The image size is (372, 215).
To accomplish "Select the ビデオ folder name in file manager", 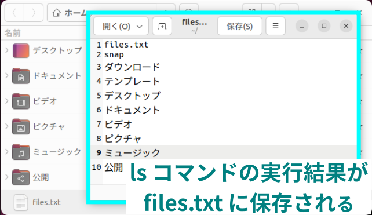I will tap(45, 101).
